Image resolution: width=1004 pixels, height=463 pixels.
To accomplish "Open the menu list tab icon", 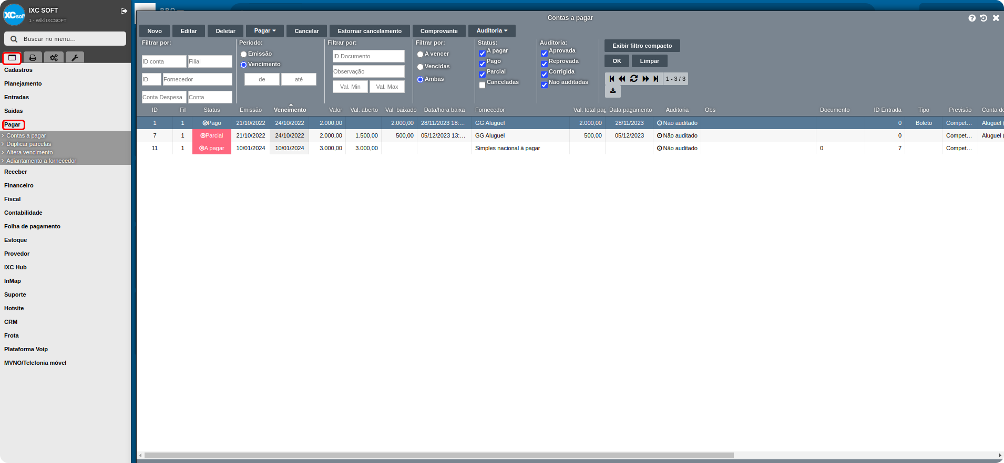I will (12, 58).
